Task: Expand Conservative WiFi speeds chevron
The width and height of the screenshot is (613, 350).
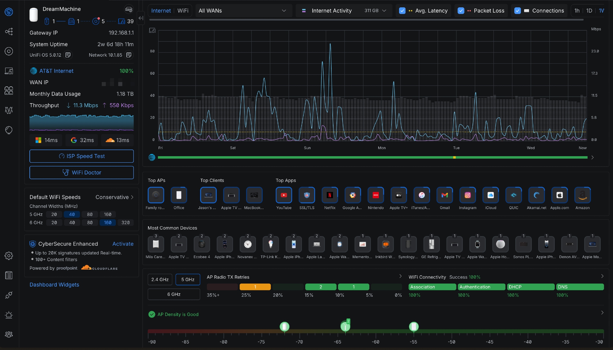Action: (x=132, y=197)
